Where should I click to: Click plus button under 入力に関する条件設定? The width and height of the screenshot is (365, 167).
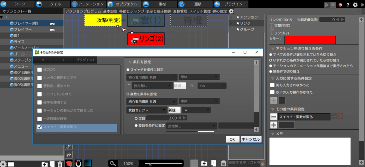point(274,100)
